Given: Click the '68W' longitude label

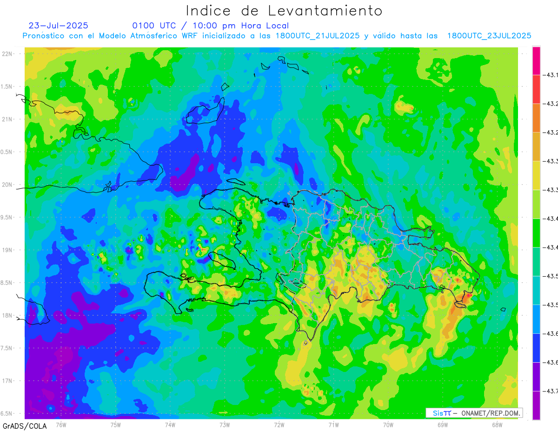Looking at the screenshot, I should [497, 424].
